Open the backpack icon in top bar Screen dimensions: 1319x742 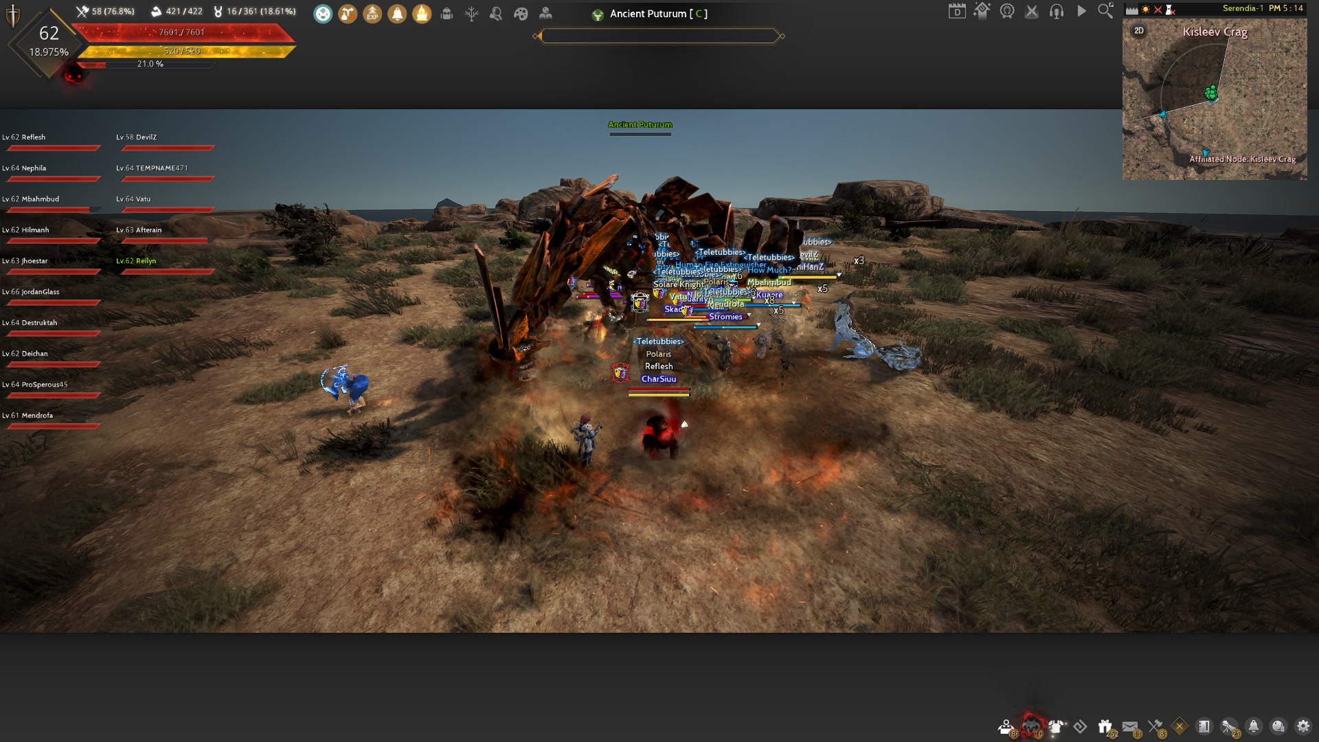(x=447, y=13)
